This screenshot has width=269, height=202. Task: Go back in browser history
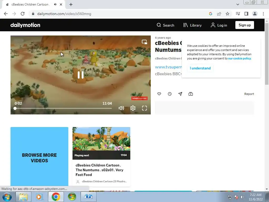(6, 14)
